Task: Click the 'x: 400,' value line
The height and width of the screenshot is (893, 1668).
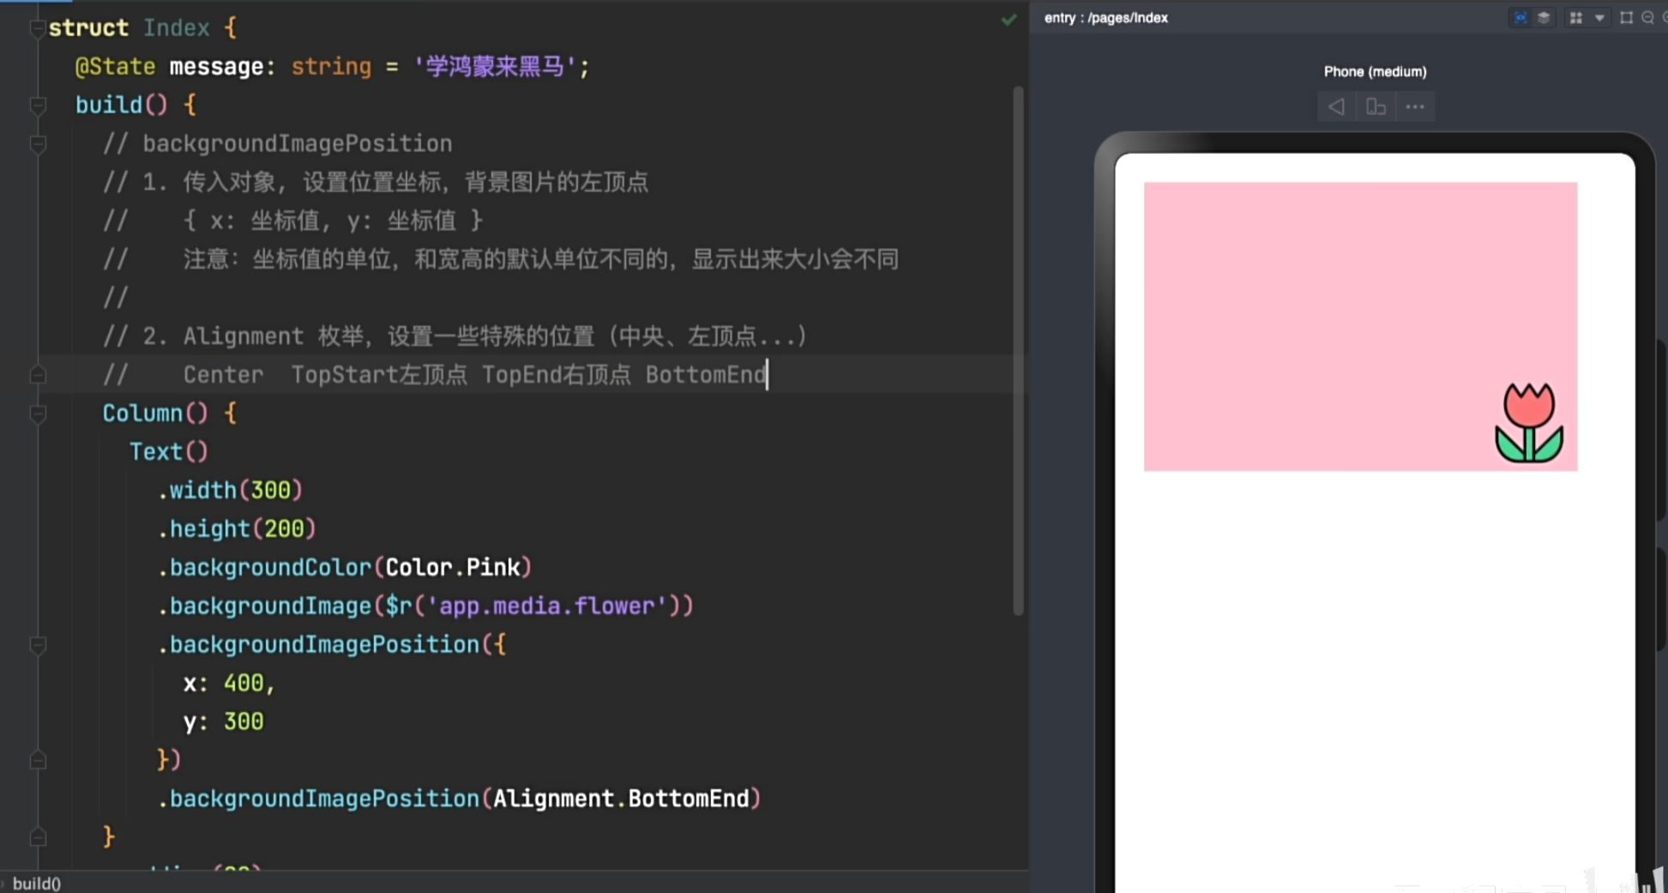Action: (x=228, y=684)
